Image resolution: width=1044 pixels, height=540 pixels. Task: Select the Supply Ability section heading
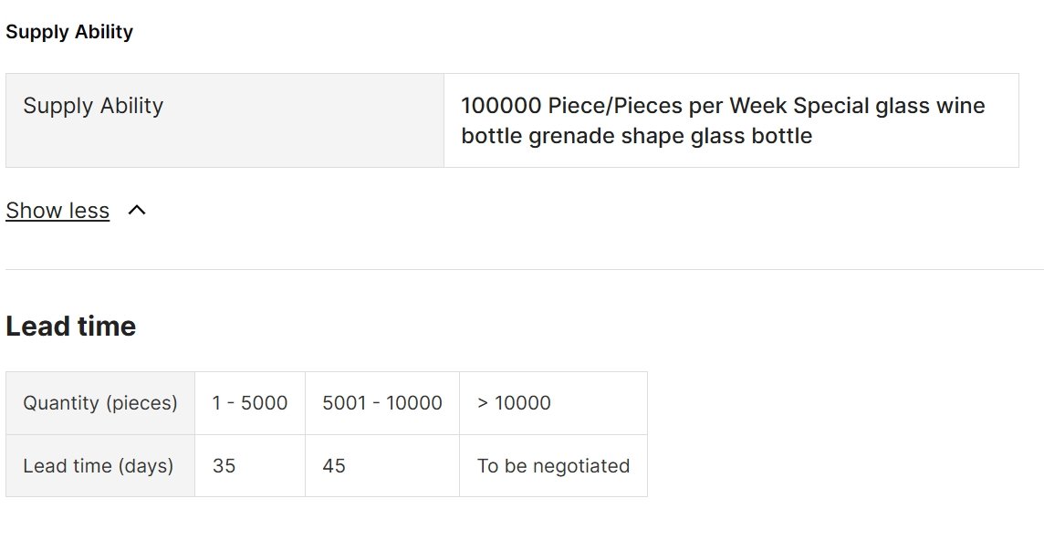point(69,31)
